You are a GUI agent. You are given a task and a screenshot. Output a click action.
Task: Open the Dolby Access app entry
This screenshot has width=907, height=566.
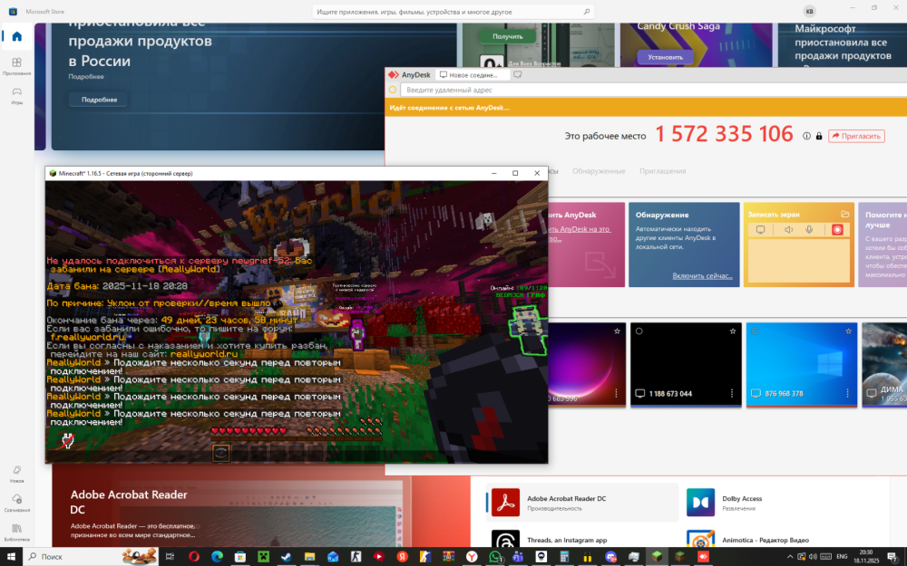click(775, 503)
